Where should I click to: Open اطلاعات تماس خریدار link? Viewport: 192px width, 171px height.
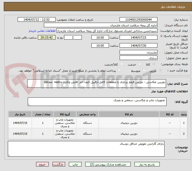click(42, 31)
